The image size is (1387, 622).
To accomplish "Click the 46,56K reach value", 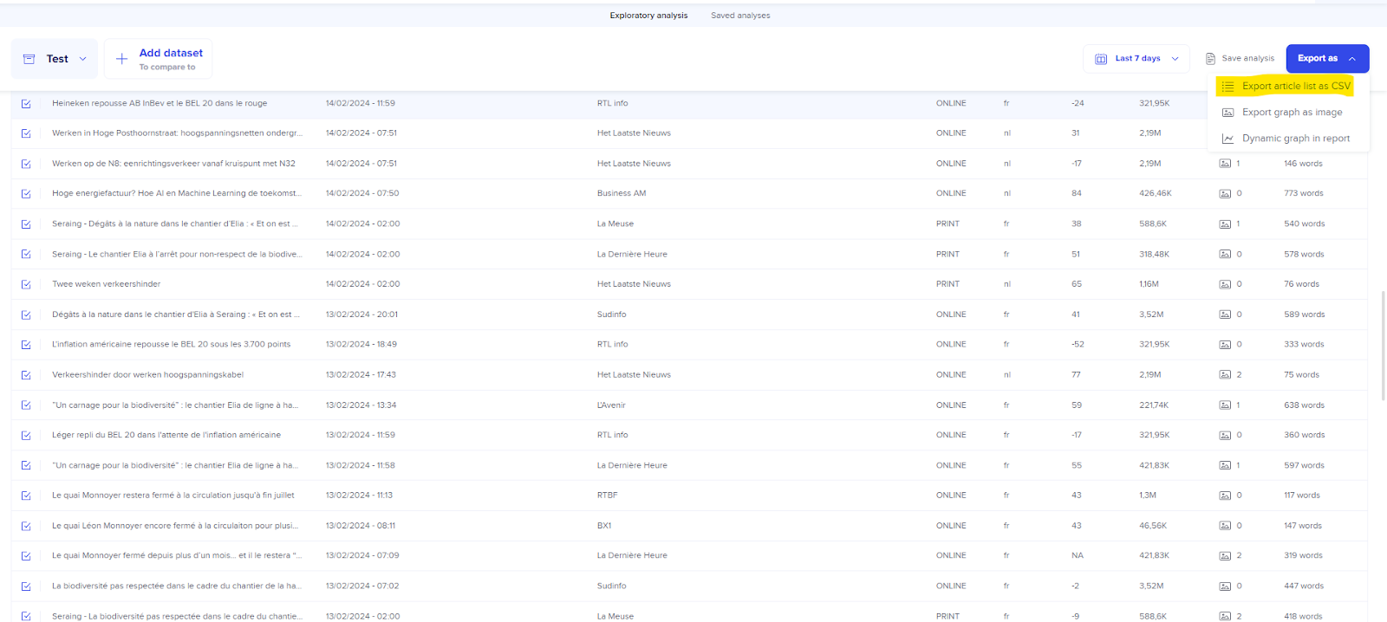I will point(1153,526).
